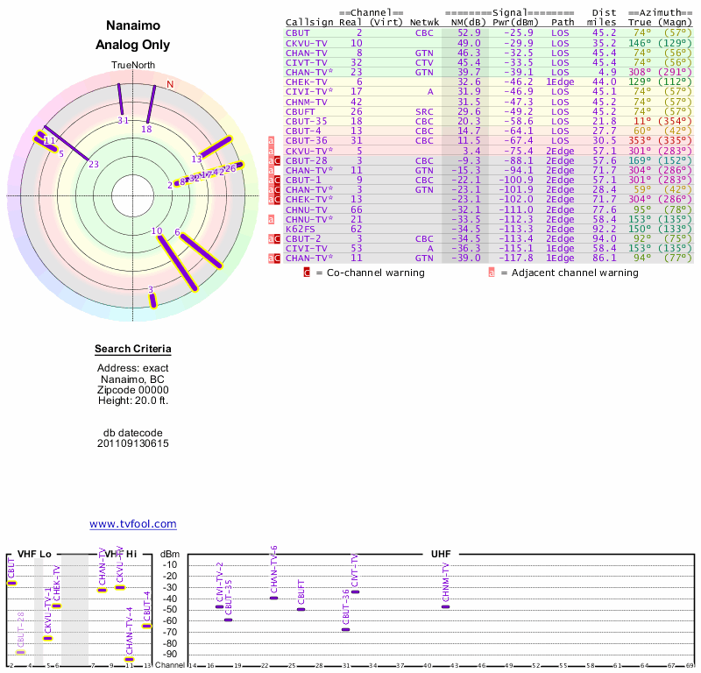Viewport: 701px width, 673px height.
Task: Click the CIVI-TV-2 marker in the UHF chart
Action: pyautogui.click(x=220, y=606)
